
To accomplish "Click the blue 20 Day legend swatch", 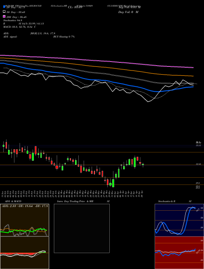I will [x=4, y=7].
